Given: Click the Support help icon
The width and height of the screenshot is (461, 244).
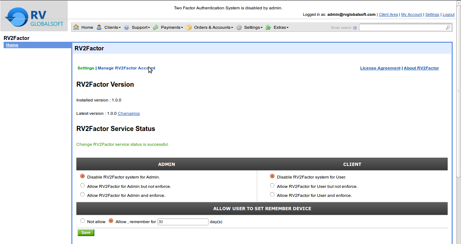Looking at the screenshot, I should (x=126, y=27).
